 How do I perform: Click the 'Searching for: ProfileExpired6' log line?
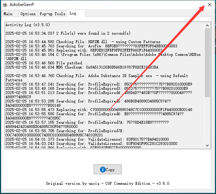click(94, 116)
